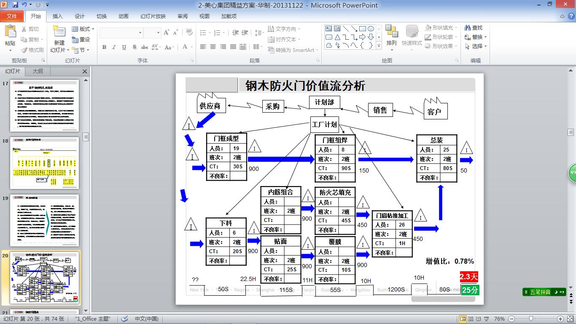
Task: Switch to the 大纲 outline pane tab
Action: click(38, 71)
